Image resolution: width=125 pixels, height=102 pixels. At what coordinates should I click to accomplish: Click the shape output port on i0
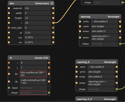49,93
